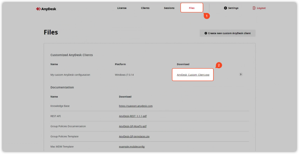Open the https://support.anydesk.com link

136,106
